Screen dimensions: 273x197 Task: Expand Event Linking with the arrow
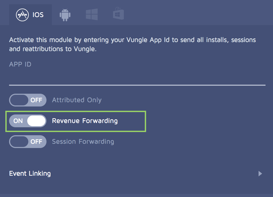click(260, 174)
